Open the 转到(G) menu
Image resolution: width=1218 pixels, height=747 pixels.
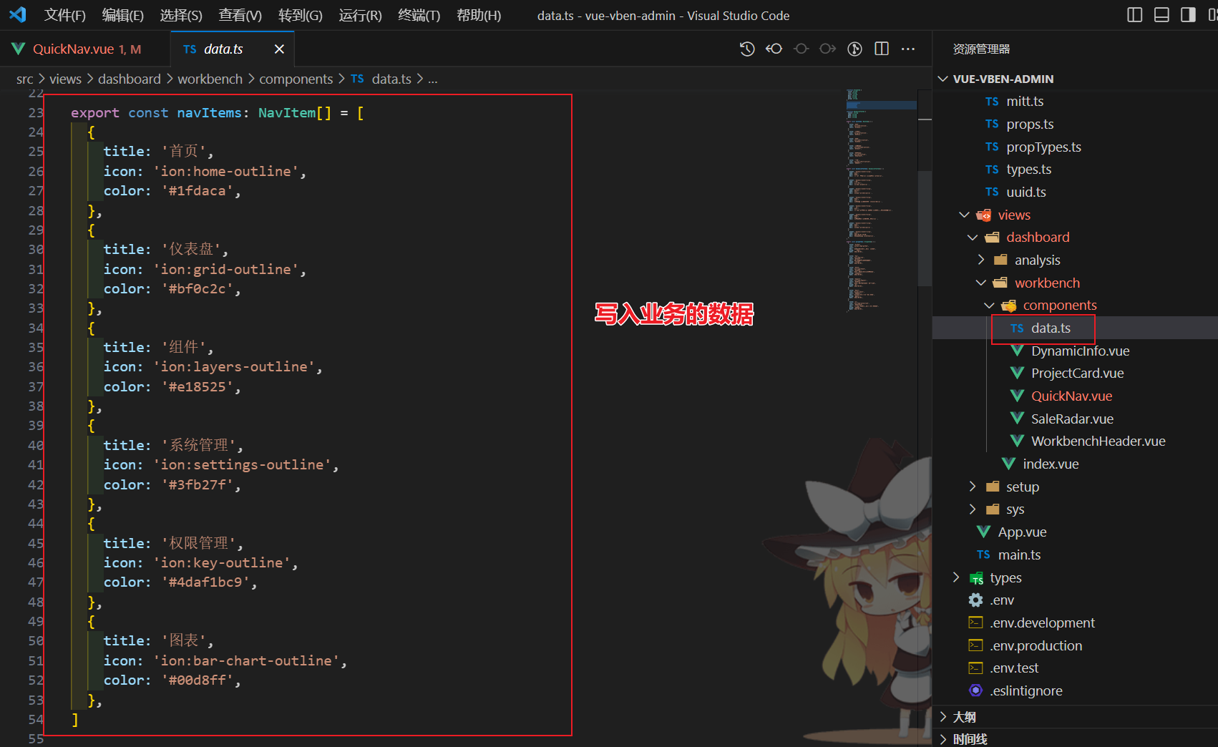301,15
